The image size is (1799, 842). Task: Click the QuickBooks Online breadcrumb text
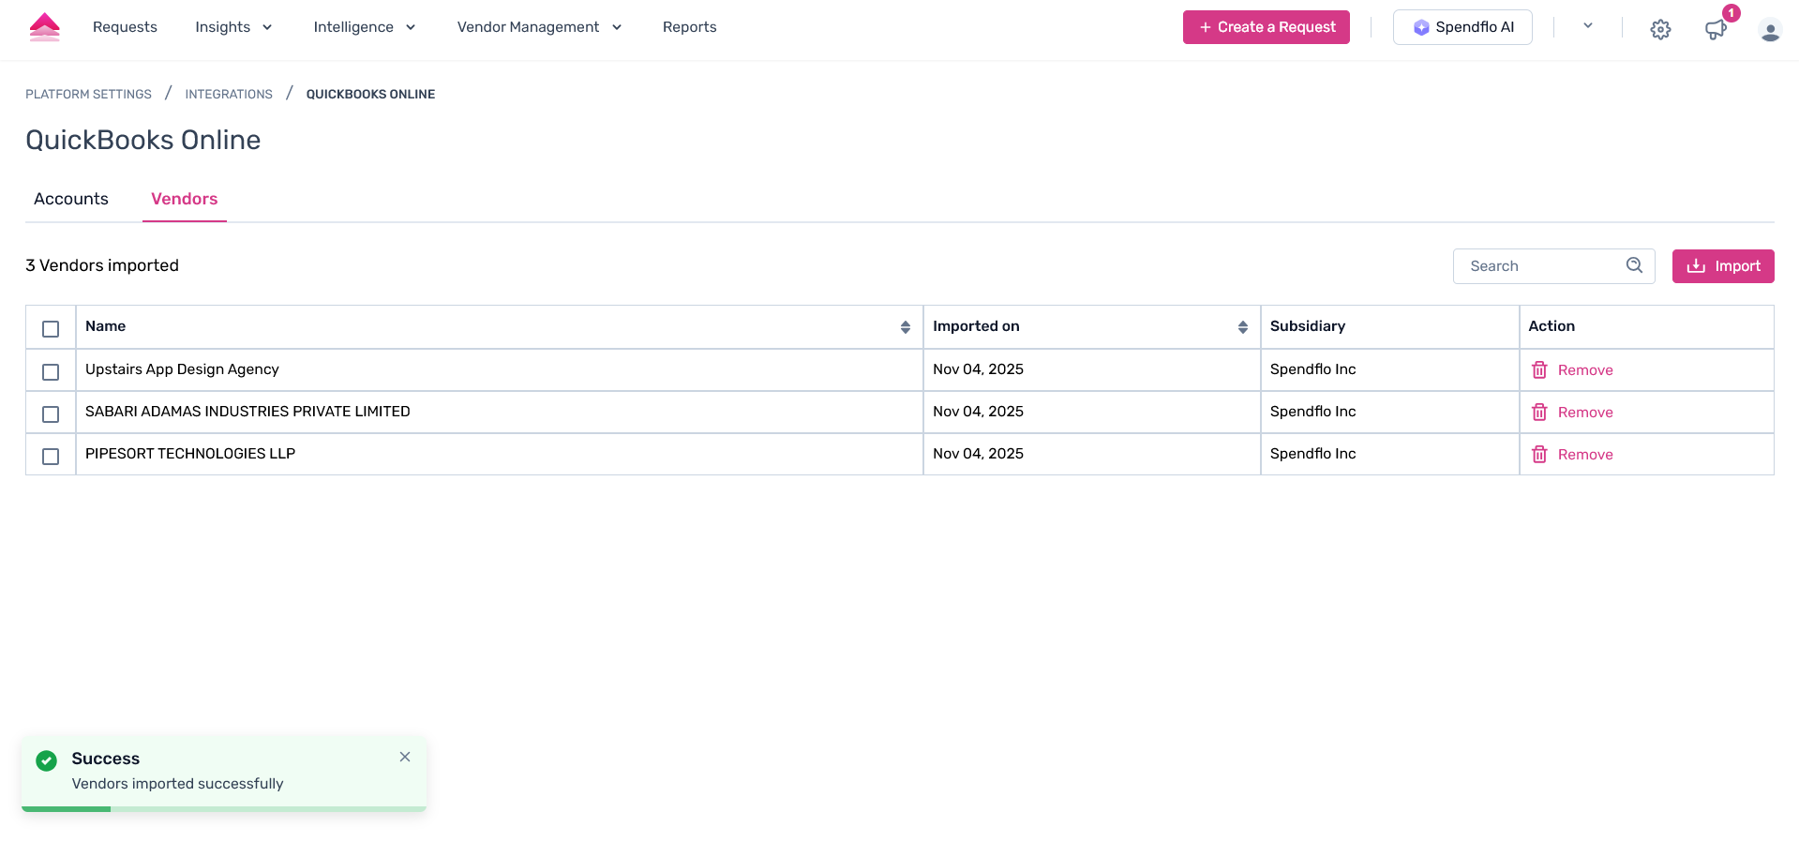[370, 94]
